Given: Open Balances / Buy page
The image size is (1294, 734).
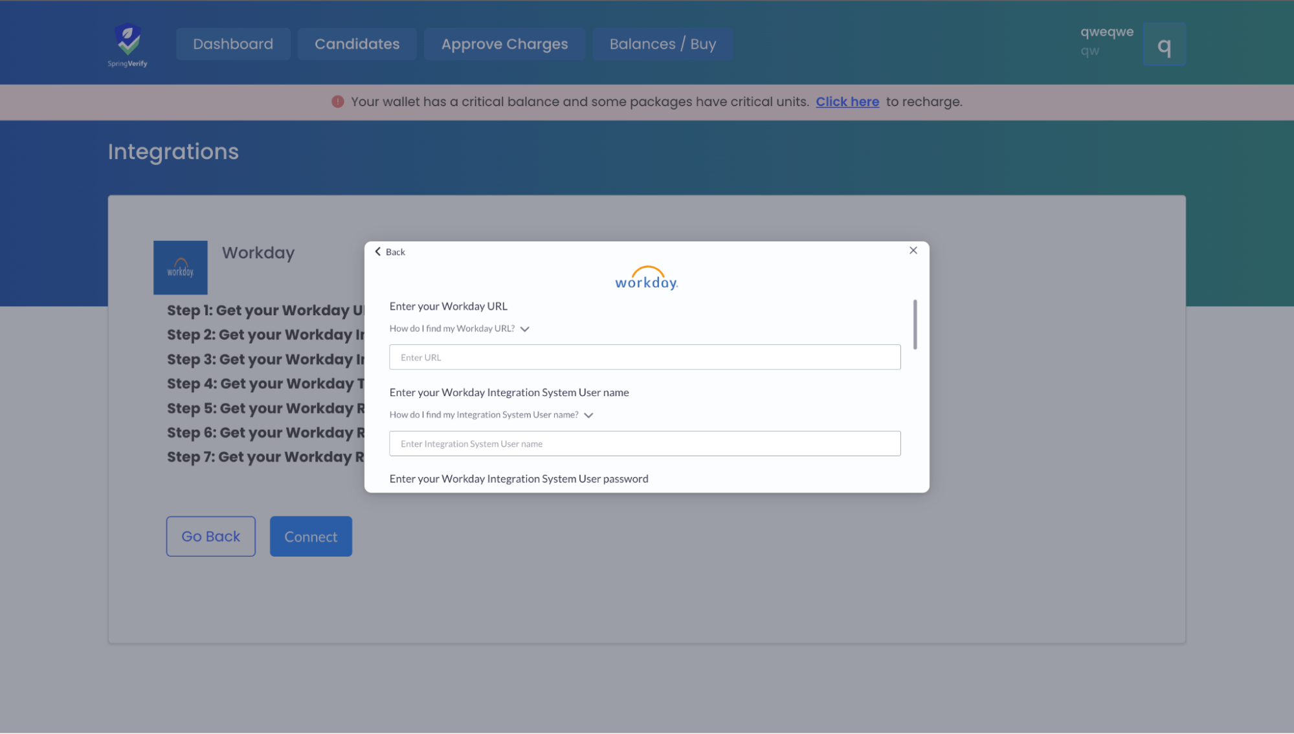Looking at the screenshot, I should coord(662,44).
